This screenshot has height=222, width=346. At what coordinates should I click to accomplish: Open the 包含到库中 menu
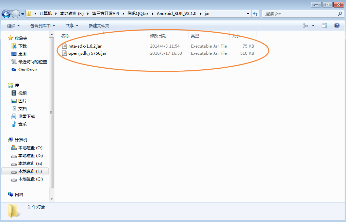[43, 25]
